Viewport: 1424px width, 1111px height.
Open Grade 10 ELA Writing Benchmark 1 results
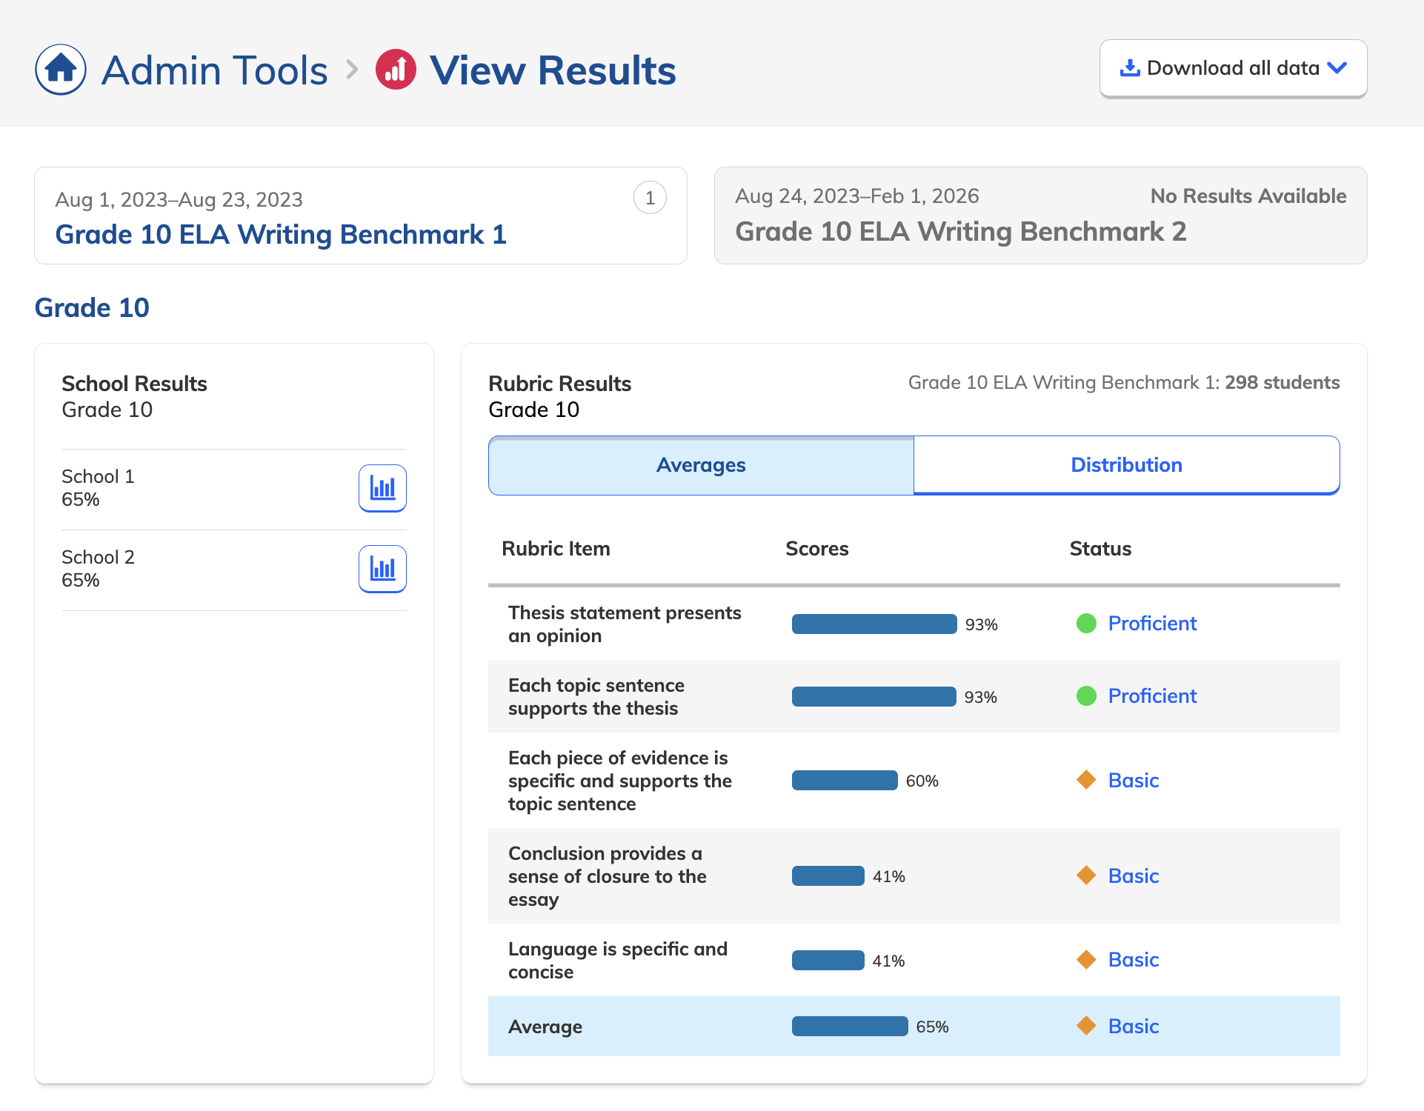coord(281,234)
